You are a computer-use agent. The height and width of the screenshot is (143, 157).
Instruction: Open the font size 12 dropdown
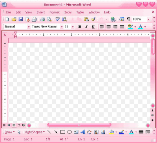click(73, 27)
